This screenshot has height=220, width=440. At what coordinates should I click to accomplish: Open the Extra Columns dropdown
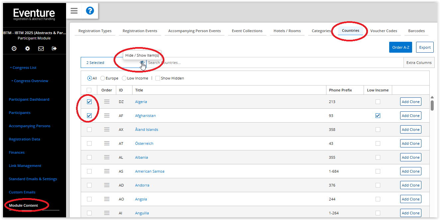tap(419, 63)
